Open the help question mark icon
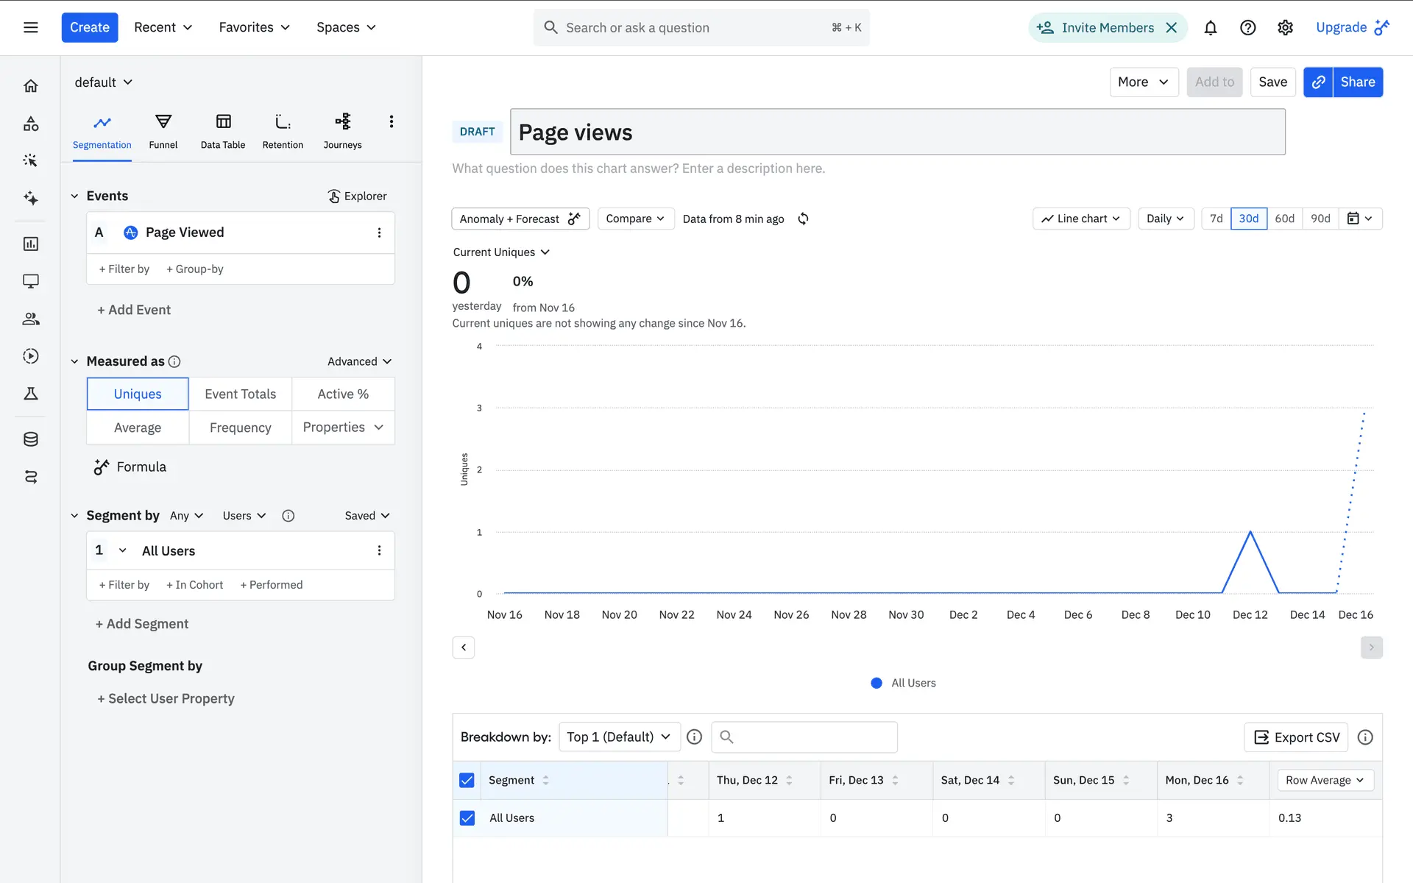Screen dimensions: 1413x883 click(x=1247, y=28)
